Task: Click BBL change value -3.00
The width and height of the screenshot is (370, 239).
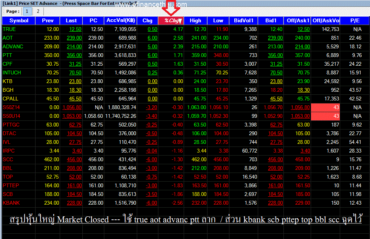Action: [x=152, y=168]
